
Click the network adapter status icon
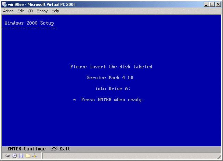pyautogui.click(x=35, y=156)
